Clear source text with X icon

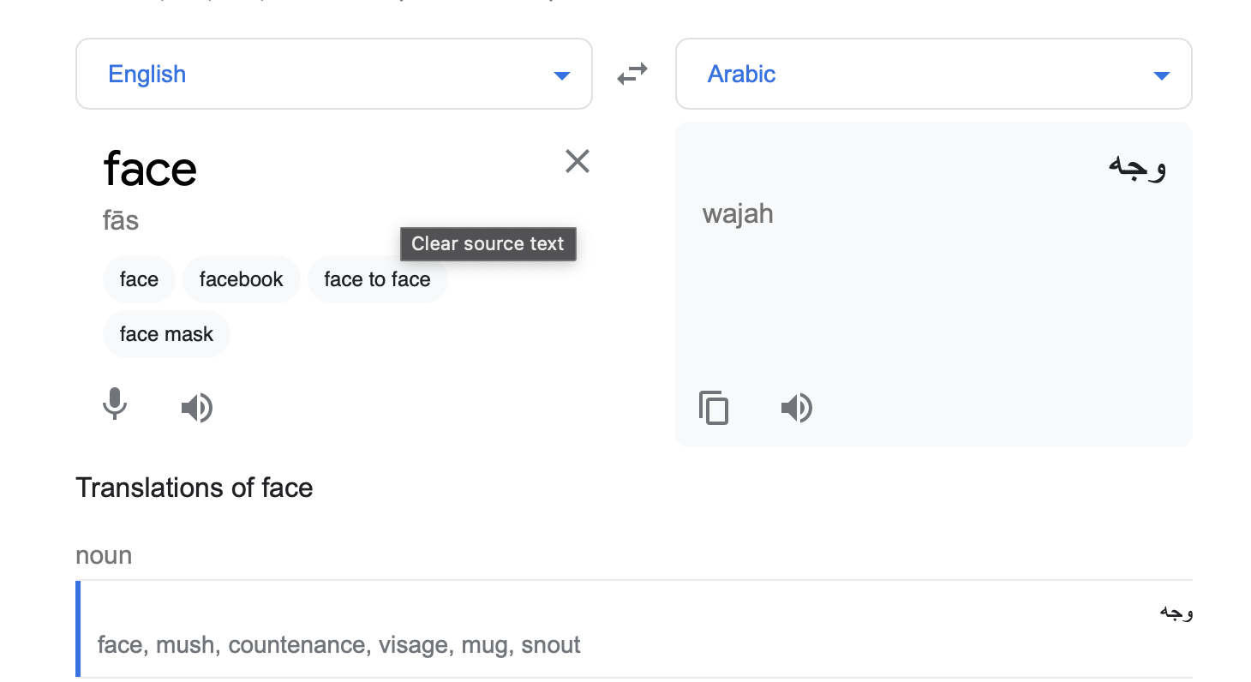[578, 161]
